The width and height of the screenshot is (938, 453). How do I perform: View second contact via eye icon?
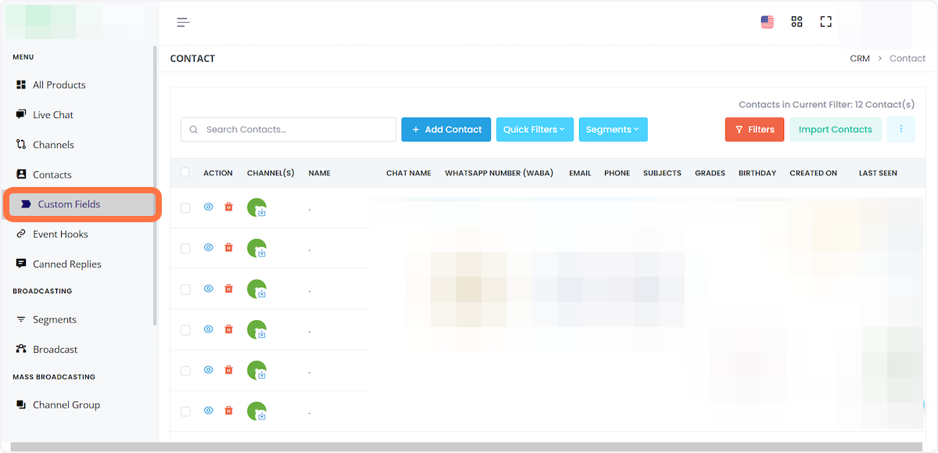(209, 247)
